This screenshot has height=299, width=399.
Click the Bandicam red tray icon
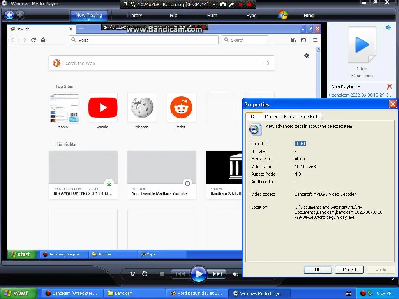point(363,294)
